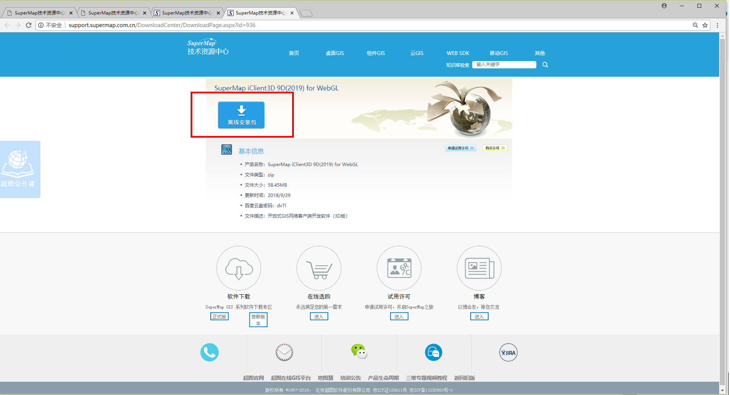The image size is (730, 395).
Task: Open the 超图公开课 side banner
Action: [20, 170]
